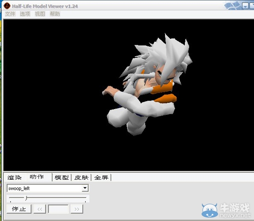Click the Half-Life Model Viewer title bar icon
254x221 pixels.
click(7, 6)
